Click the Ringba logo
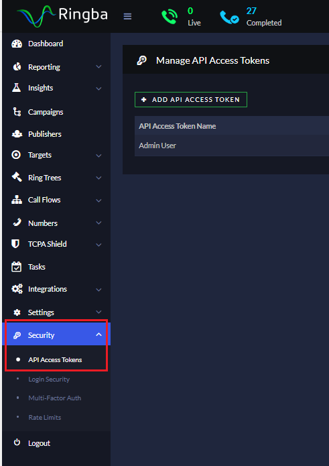This screenshot has height=466, width=329. tap(62, 15)
